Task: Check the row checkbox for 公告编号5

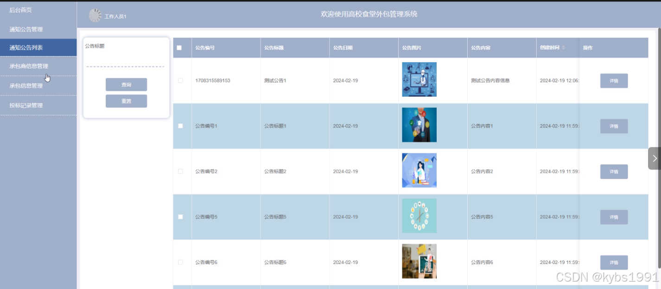Action: [x=180, y=217]
